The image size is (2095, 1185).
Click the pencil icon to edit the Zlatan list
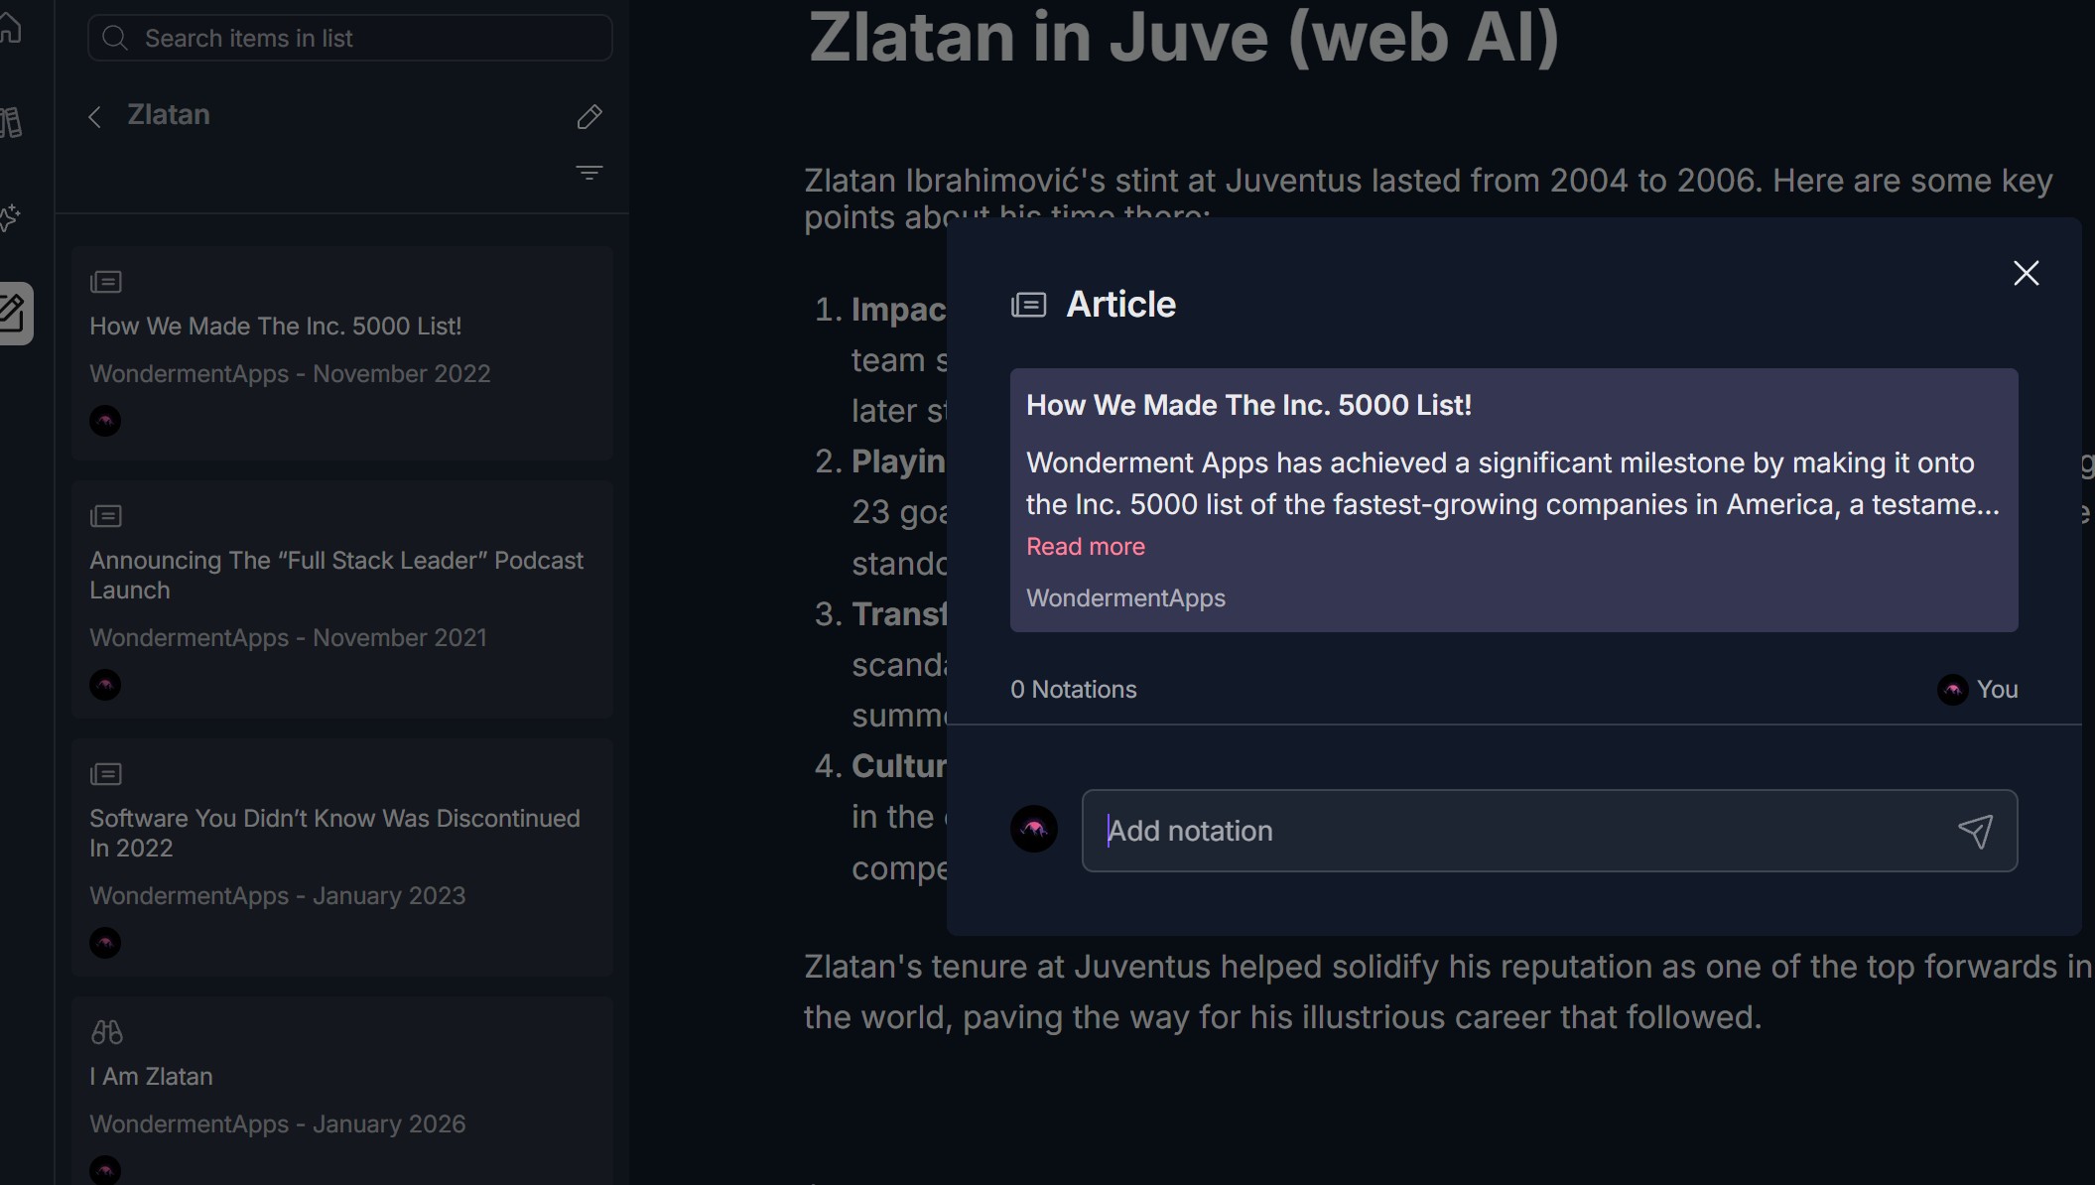tap(589, 117)
